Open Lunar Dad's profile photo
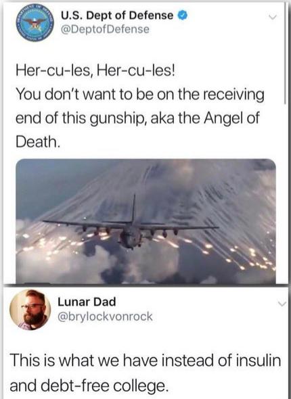The image size is (291, 399). 30,310
